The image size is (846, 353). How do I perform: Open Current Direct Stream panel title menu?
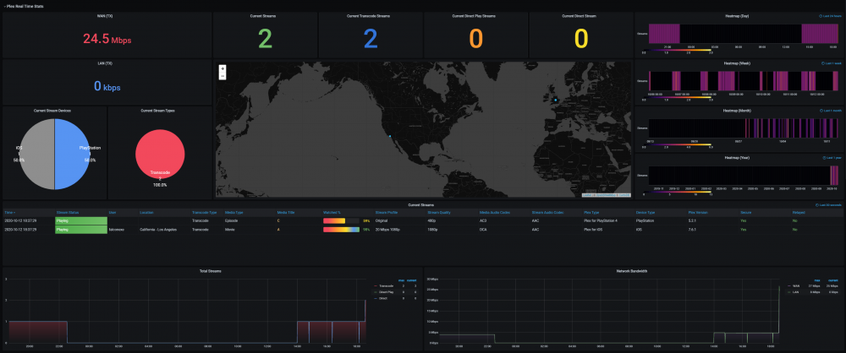coord(579,16)
